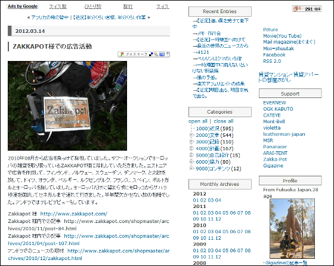This screenshot has width=334, height=266.
Task: Open the leatherman-japan support link
Action: [x=284, y=134]
